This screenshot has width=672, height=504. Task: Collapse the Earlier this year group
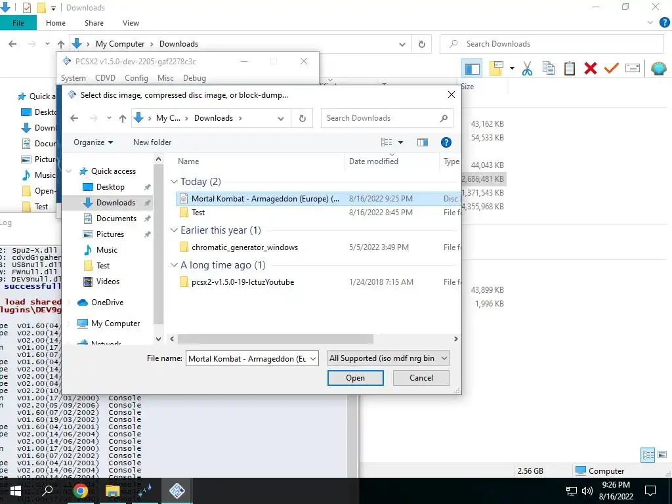click(174, 230)
